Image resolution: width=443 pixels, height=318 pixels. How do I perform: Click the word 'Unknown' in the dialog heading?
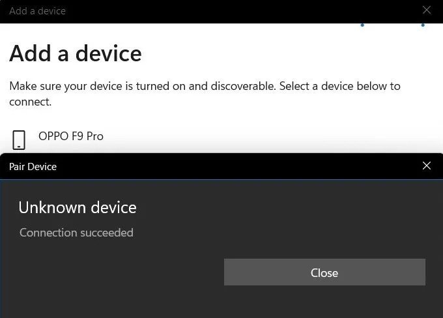coord(52,208)
